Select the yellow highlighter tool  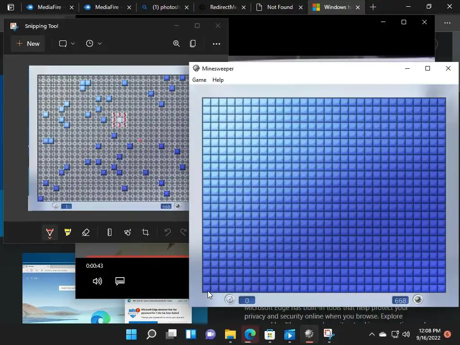point(68,232)
